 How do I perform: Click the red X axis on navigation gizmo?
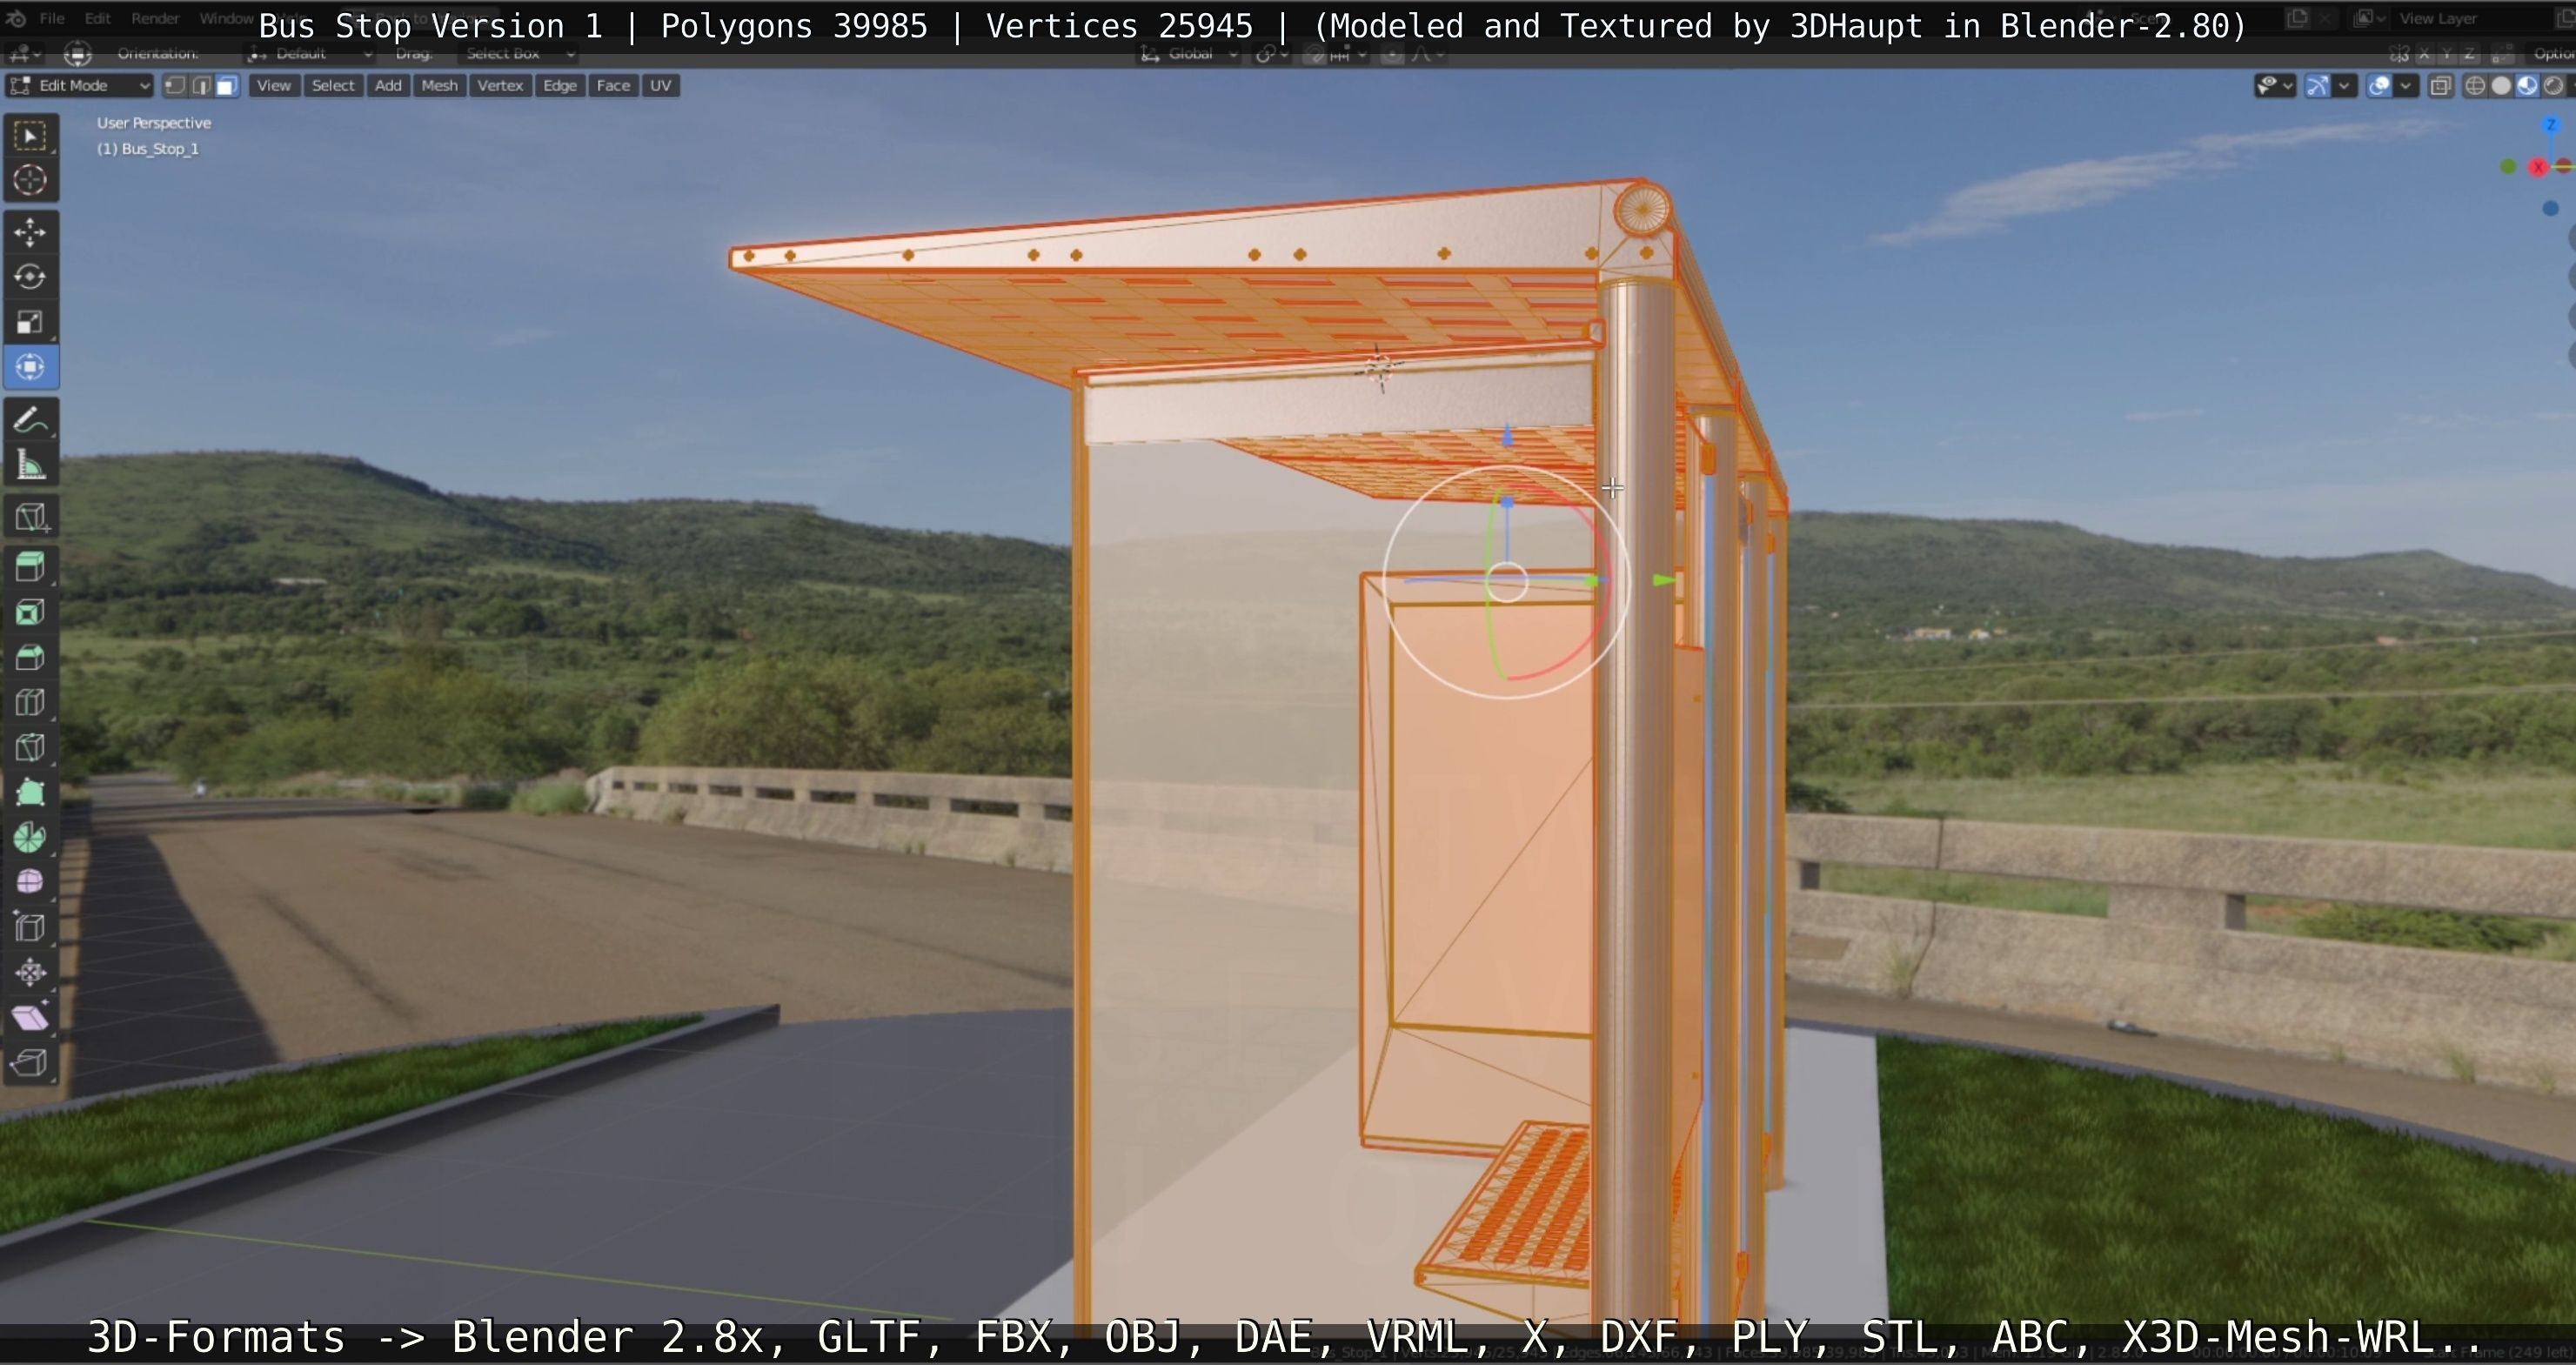point(2538,167)
